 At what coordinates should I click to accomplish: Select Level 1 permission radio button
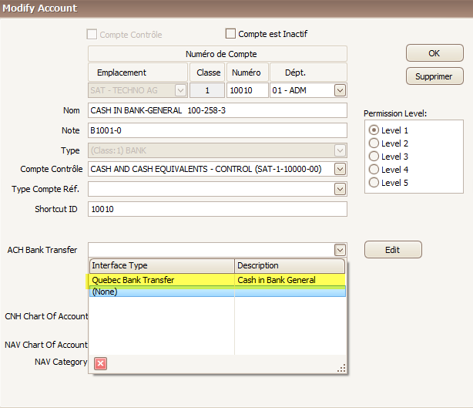point(374,130)
